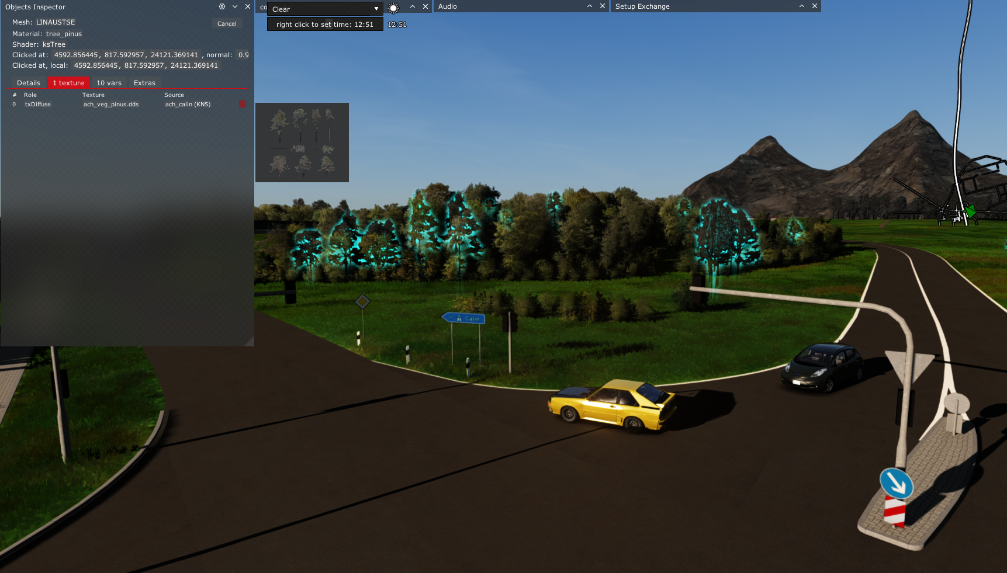1007x573 pixels.
Task: Click the shader name ksTree
Action: 54,44
